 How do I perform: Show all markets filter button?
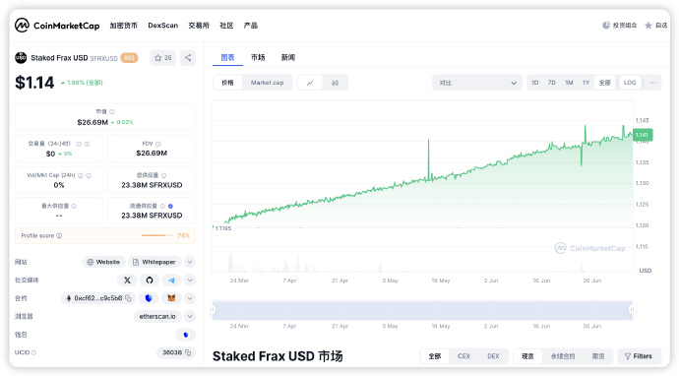coord(435,356)
